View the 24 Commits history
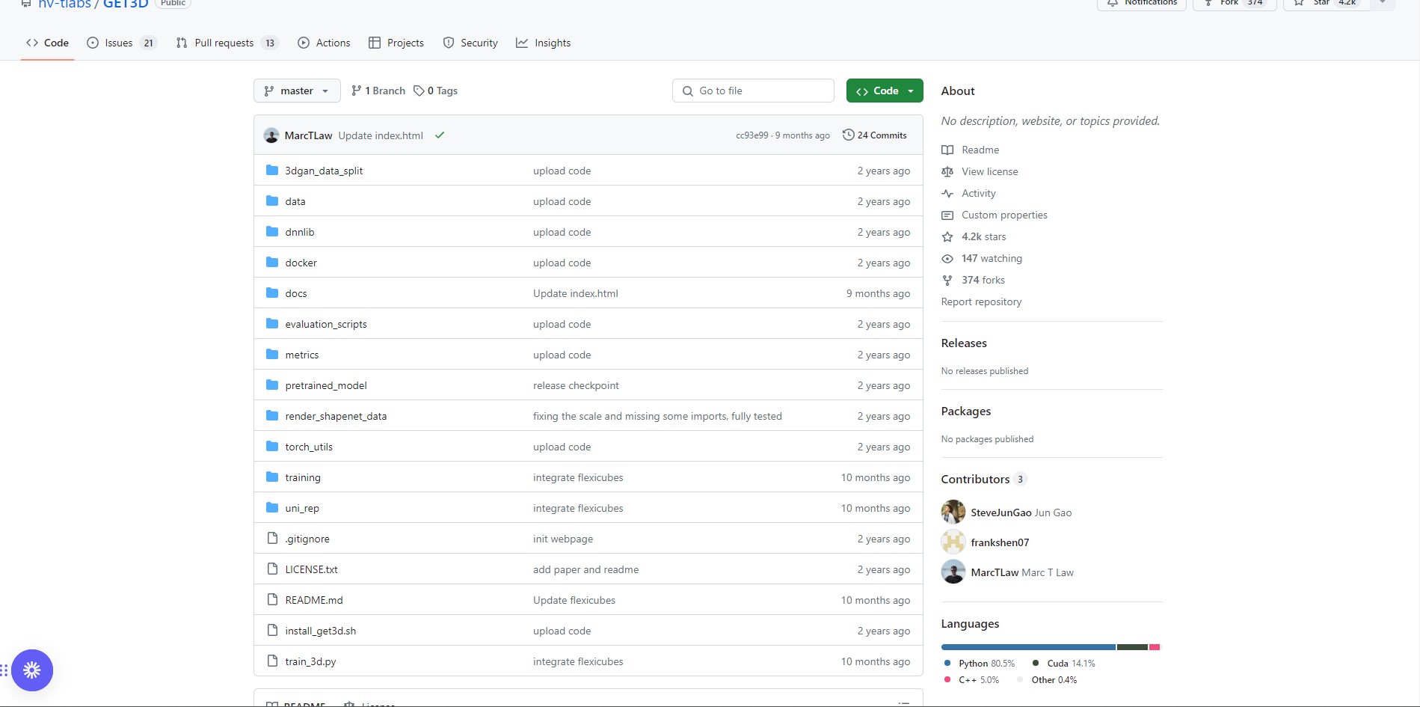Viewport: 1420px width, 707px height. (x=875, y=135)
